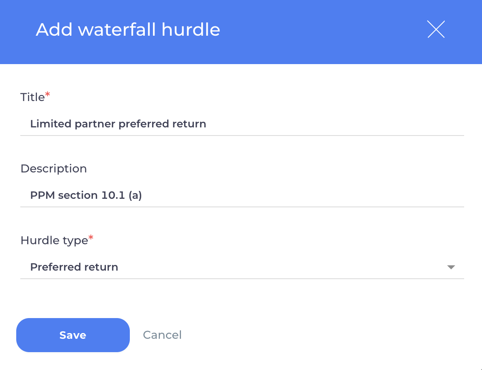
Task: Open the Hurdle type dropdown arrow
Action: [x=451, y=267]
